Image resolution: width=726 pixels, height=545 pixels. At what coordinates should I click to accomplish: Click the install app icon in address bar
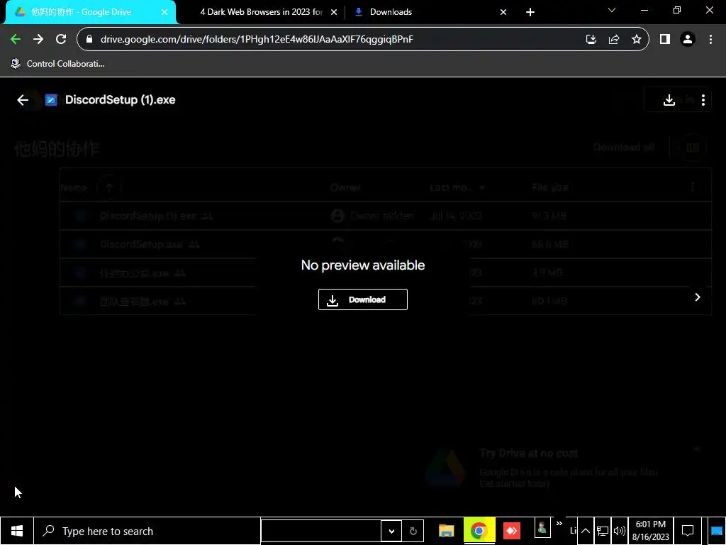point(591,40)
